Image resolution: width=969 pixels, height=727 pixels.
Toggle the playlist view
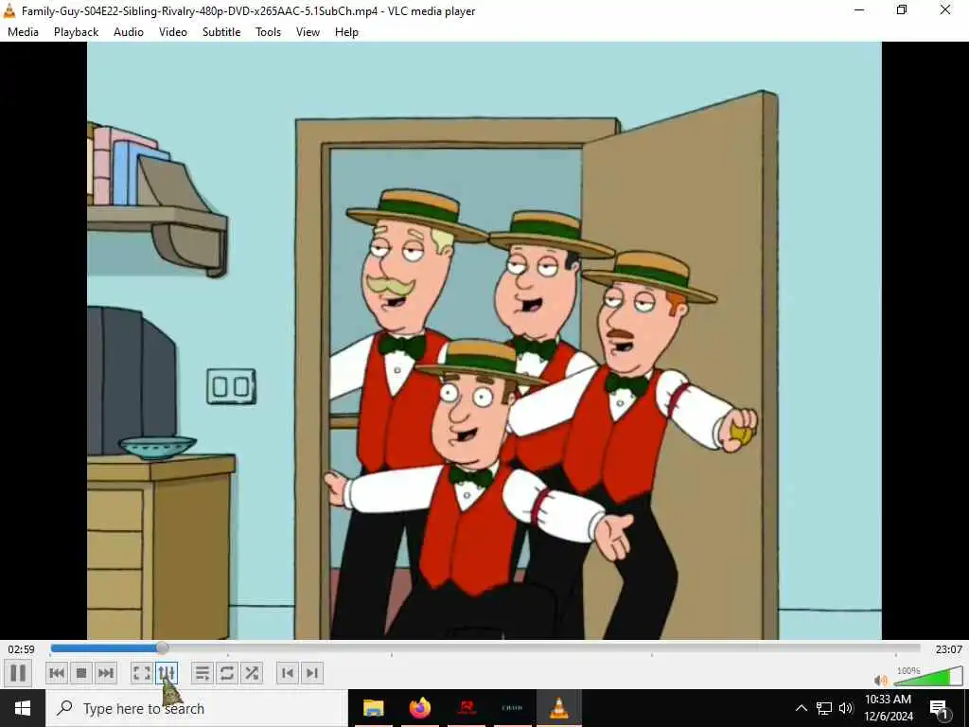tap(203, 673)
